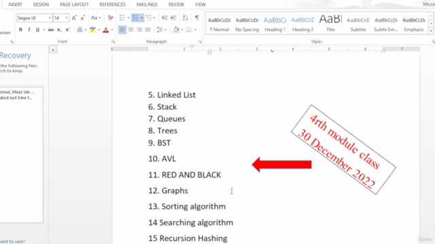
Task: Open numbering library dropdown arrow
Action: click(x=142, y=18)
